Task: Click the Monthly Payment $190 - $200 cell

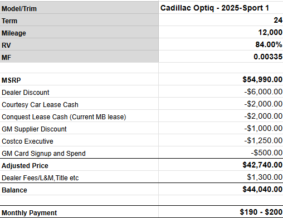Action: (x=221, y=212)
